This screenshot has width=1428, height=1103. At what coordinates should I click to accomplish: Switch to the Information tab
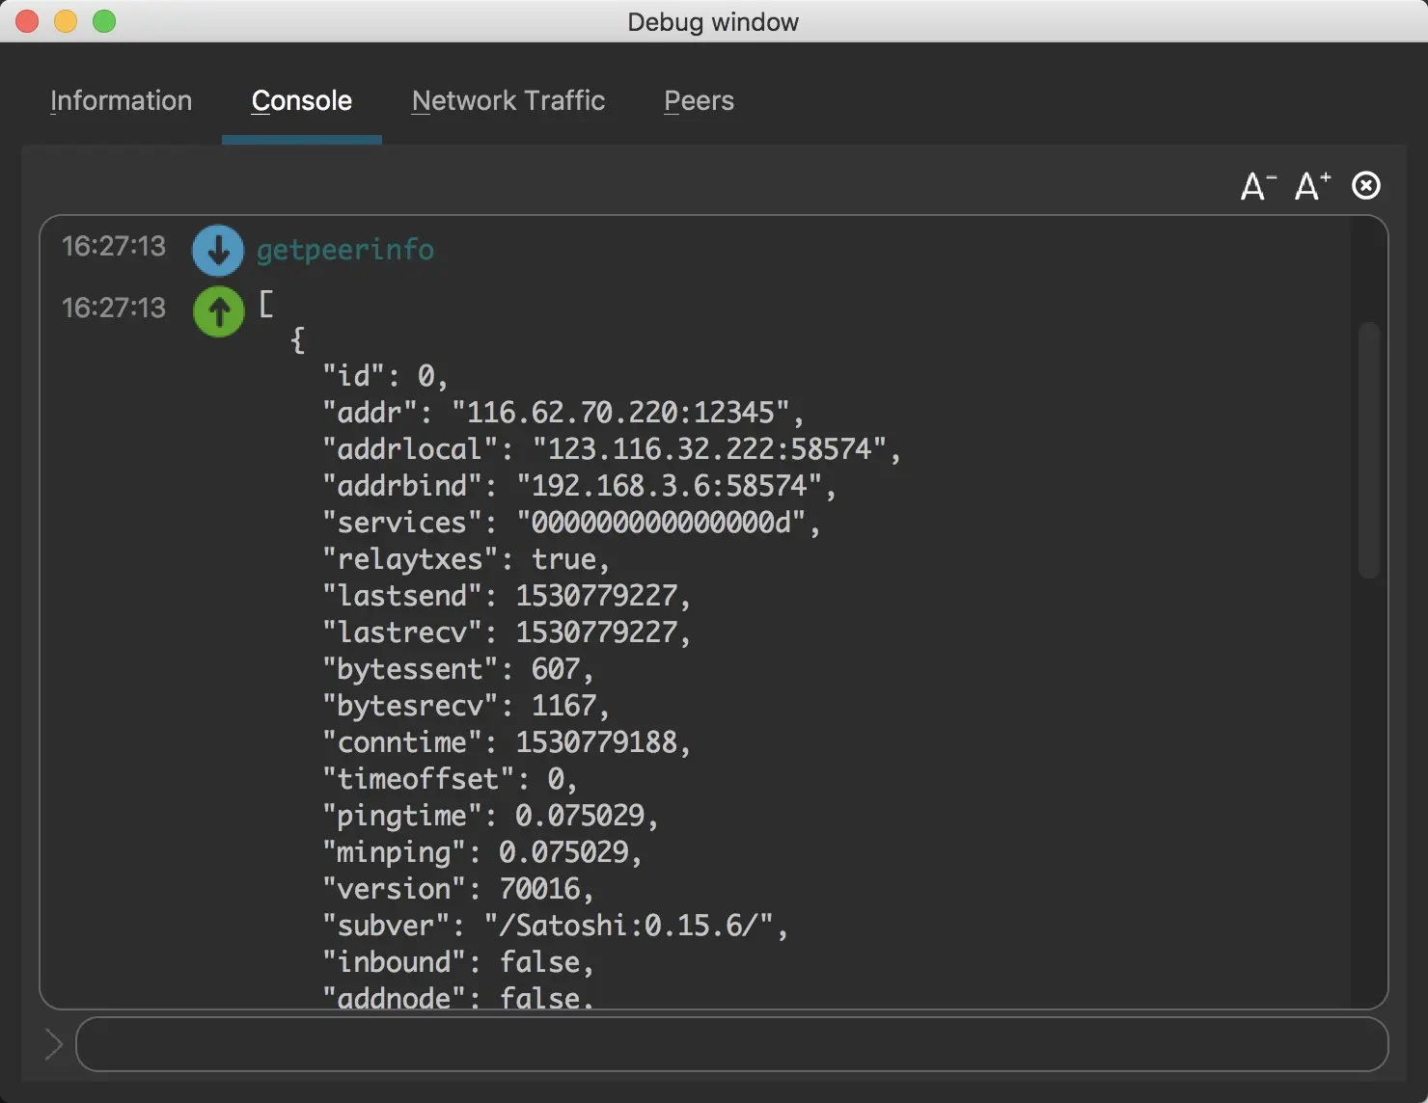pos(121,101)
